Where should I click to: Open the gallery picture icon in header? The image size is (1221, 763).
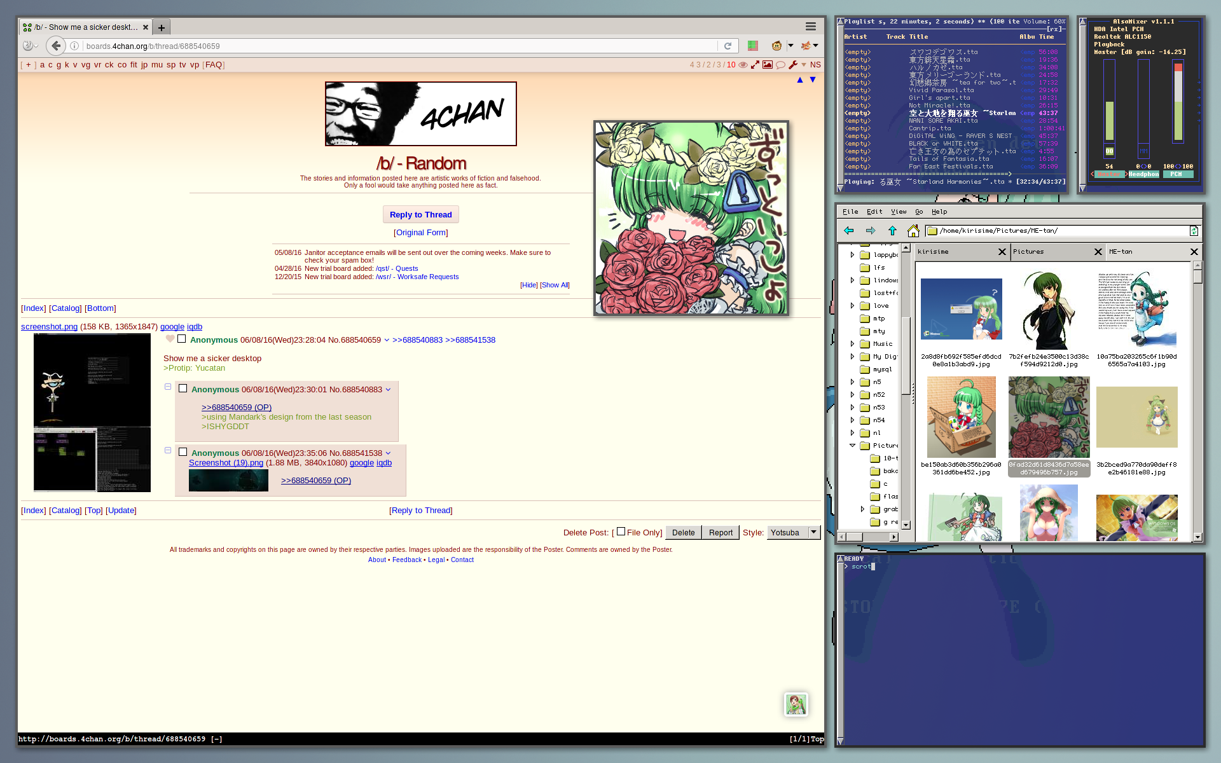768,65
